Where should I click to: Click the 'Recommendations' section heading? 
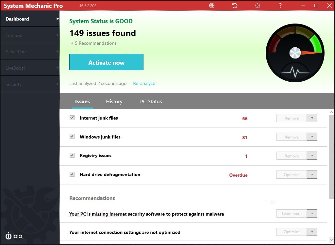[x=92, y=198]
